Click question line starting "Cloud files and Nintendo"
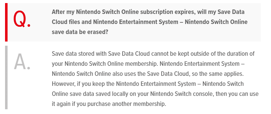Viewport: 271px width, 114px height. point(149,22)
